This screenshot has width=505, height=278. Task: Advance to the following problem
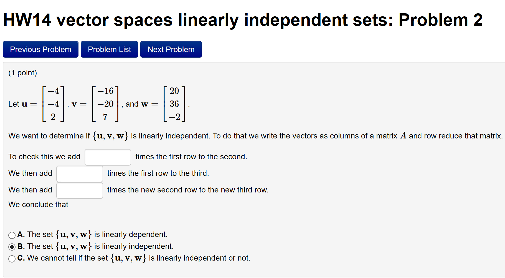point(171,49)
